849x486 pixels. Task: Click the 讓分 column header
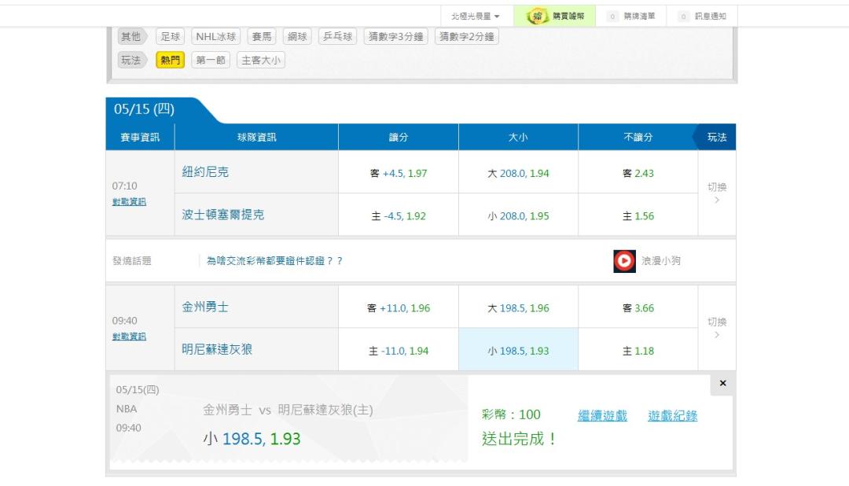click(399, 137)
